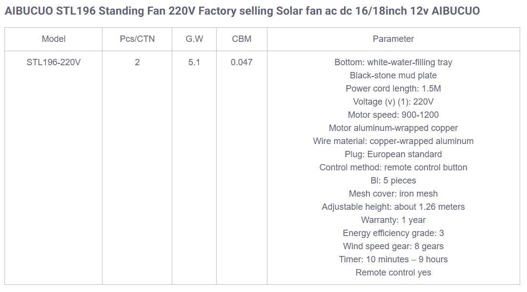Click the Pcs/CTN column header
Image resolution: width=527 pixels, height=292 pixels.
137,39
